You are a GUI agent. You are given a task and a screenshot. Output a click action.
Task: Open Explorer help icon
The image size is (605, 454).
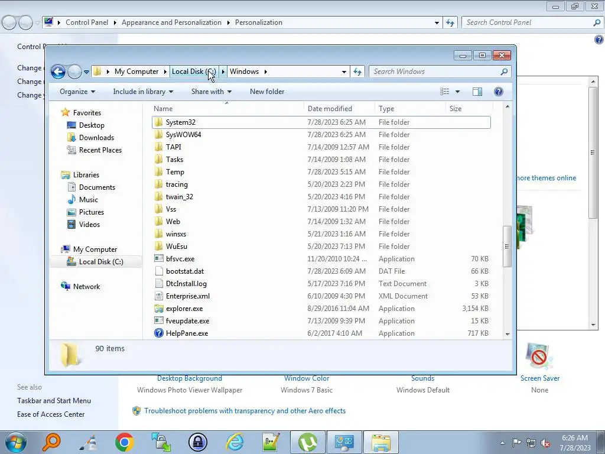[499, 92]
